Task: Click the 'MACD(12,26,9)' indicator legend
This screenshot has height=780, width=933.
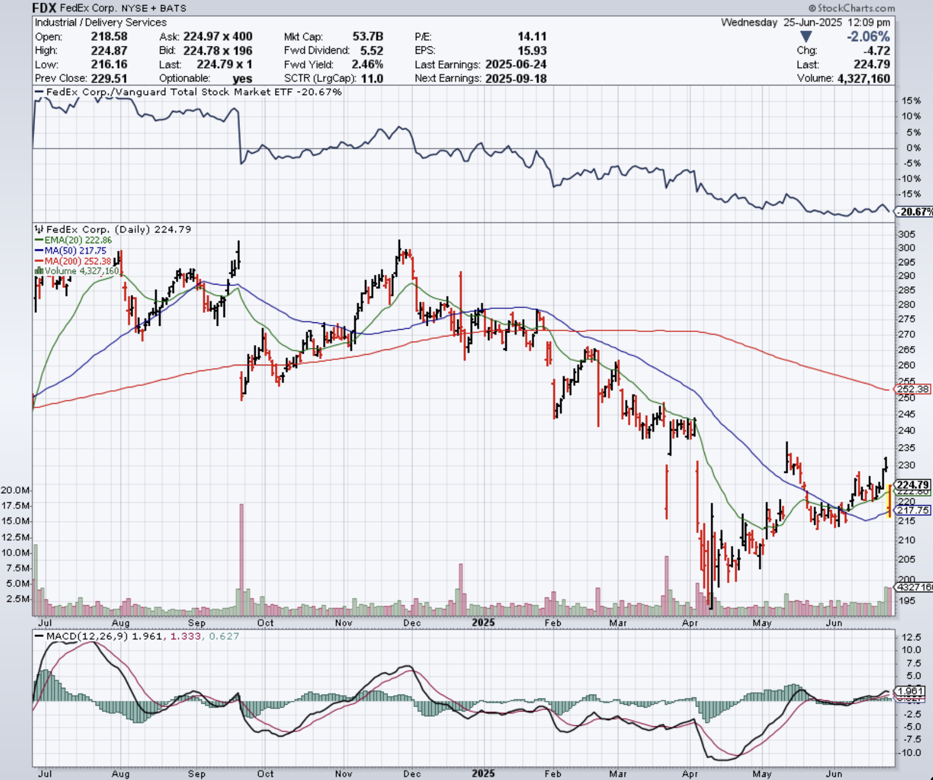Action: pyautogui.click(x=87, y=636)
